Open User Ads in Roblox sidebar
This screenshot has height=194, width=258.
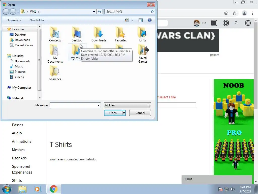coord(19,158)
